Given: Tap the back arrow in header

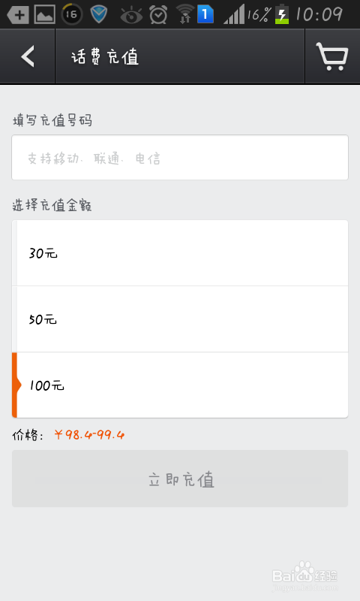Looking at the screenshot, I should 28,56.
